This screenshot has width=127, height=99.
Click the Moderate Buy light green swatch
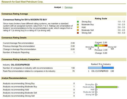pyautogui.click(x=78, y=24)
